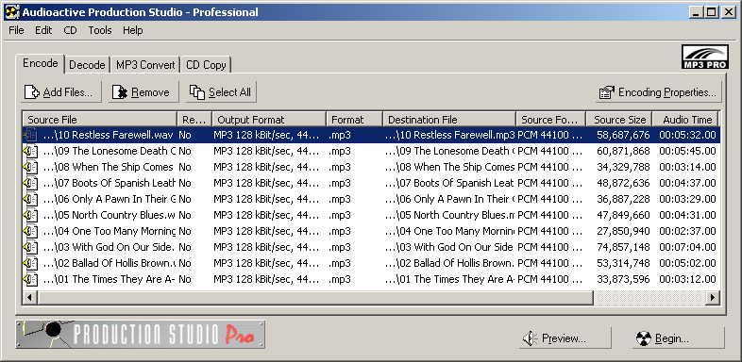This screenshot has width=742, height=362.
Task: Switch to the CD Copy tab
Action: (x=206, y=65)
